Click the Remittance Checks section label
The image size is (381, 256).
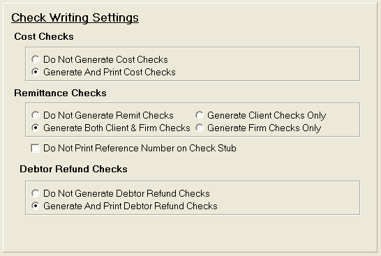click(60, 93)
